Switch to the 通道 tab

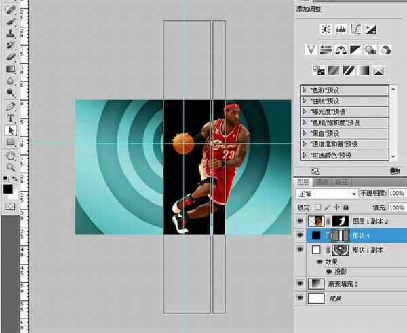tap(324, 182)
